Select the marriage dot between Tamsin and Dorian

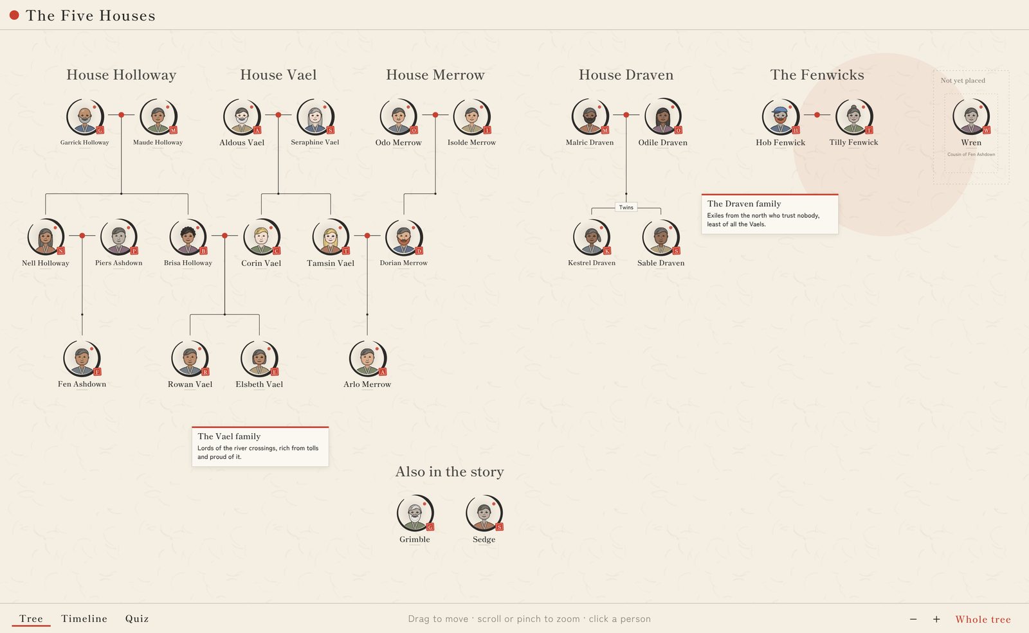(367, 236)
